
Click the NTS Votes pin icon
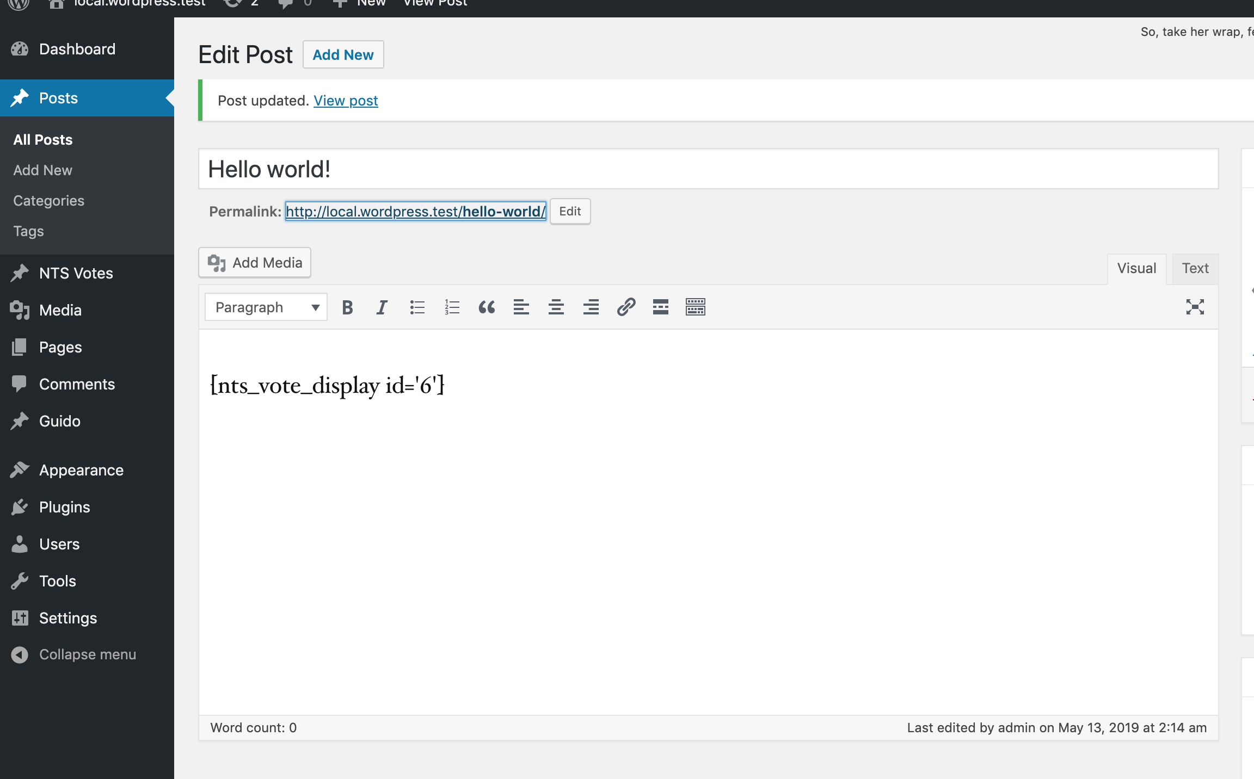point(20,273)
